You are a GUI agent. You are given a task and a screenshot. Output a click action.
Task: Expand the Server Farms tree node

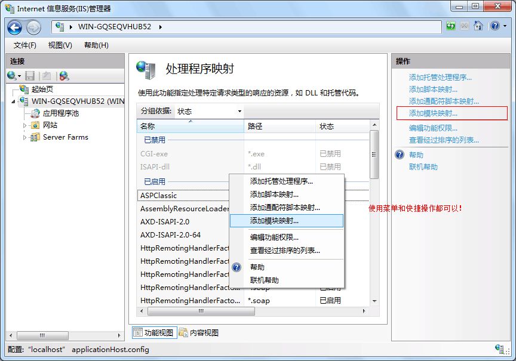point(25,137)
